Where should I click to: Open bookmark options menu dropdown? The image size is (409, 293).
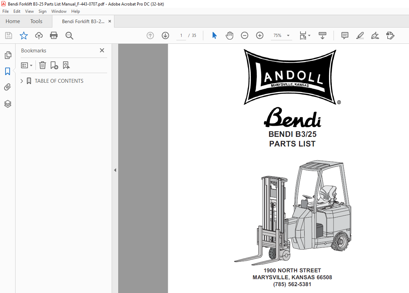click(27, 65)
